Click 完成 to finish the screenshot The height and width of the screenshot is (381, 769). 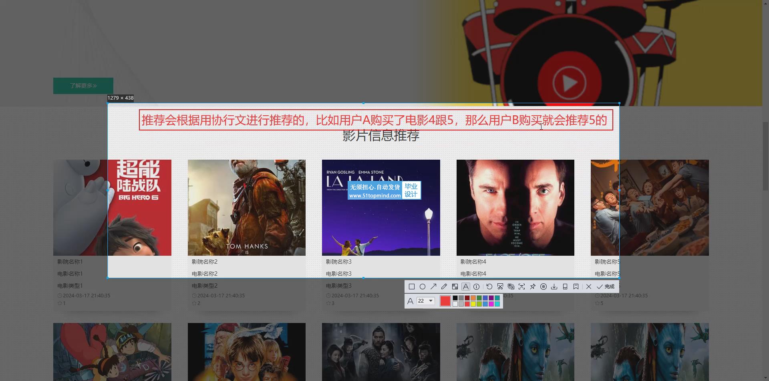606,287
